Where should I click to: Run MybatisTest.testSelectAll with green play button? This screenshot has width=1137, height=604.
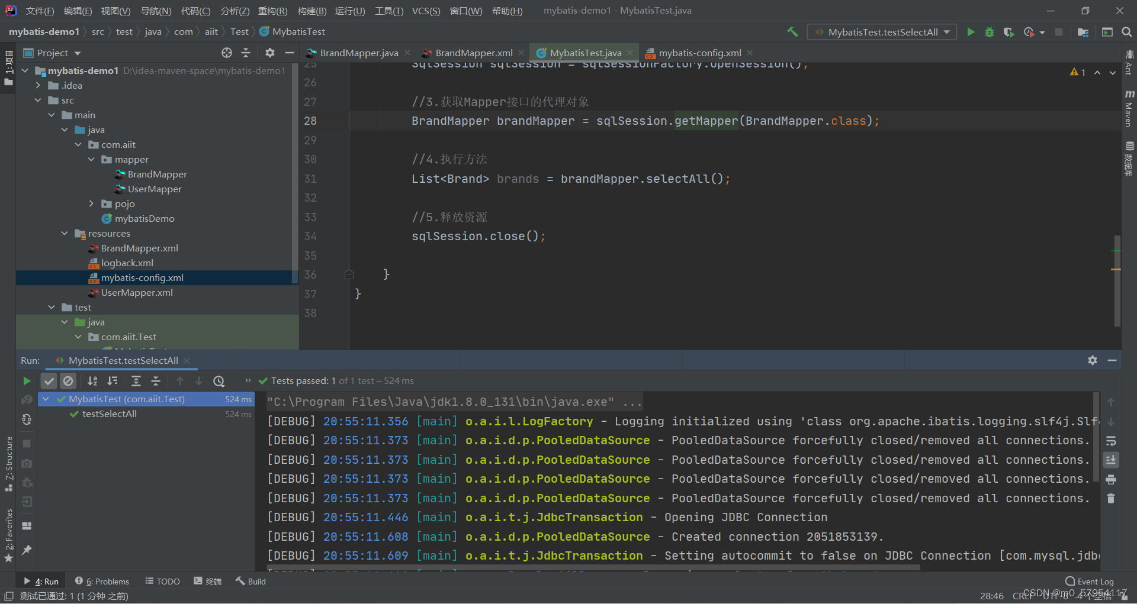[971, 32]
